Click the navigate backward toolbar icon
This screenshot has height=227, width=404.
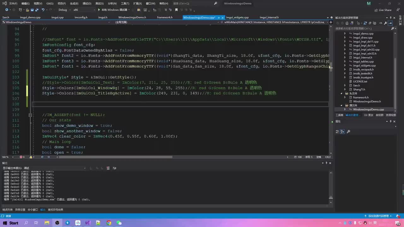6,10
